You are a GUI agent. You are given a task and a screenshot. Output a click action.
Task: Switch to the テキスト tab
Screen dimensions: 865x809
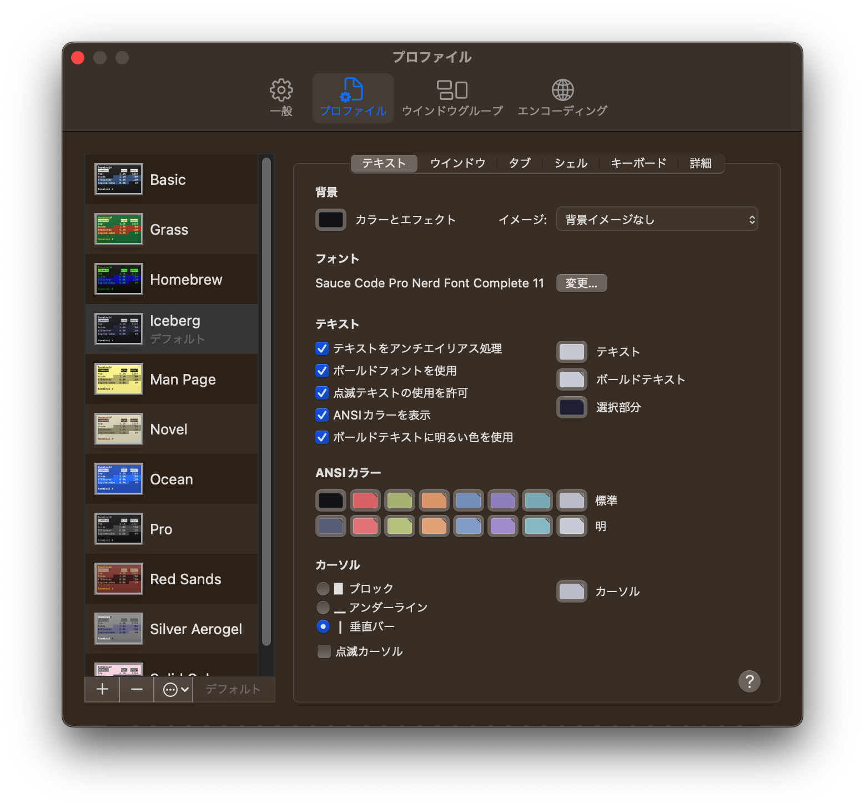384,163
